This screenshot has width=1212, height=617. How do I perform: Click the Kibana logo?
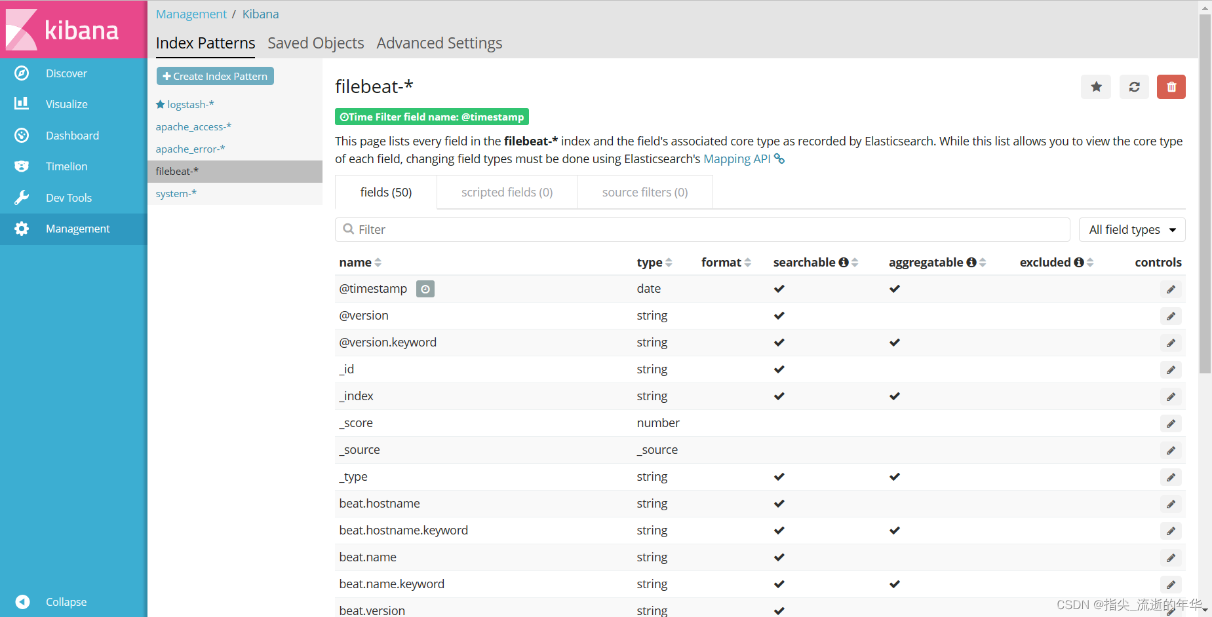73,29
